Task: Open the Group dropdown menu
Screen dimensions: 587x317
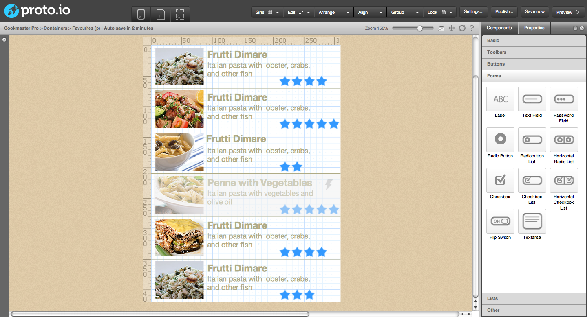Action: click(405, 12)
